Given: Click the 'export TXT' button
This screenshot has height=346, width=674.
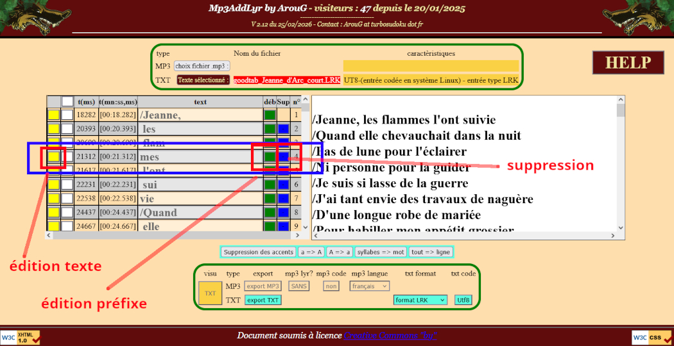Looking at the screenshot, I should click(263, 300).
